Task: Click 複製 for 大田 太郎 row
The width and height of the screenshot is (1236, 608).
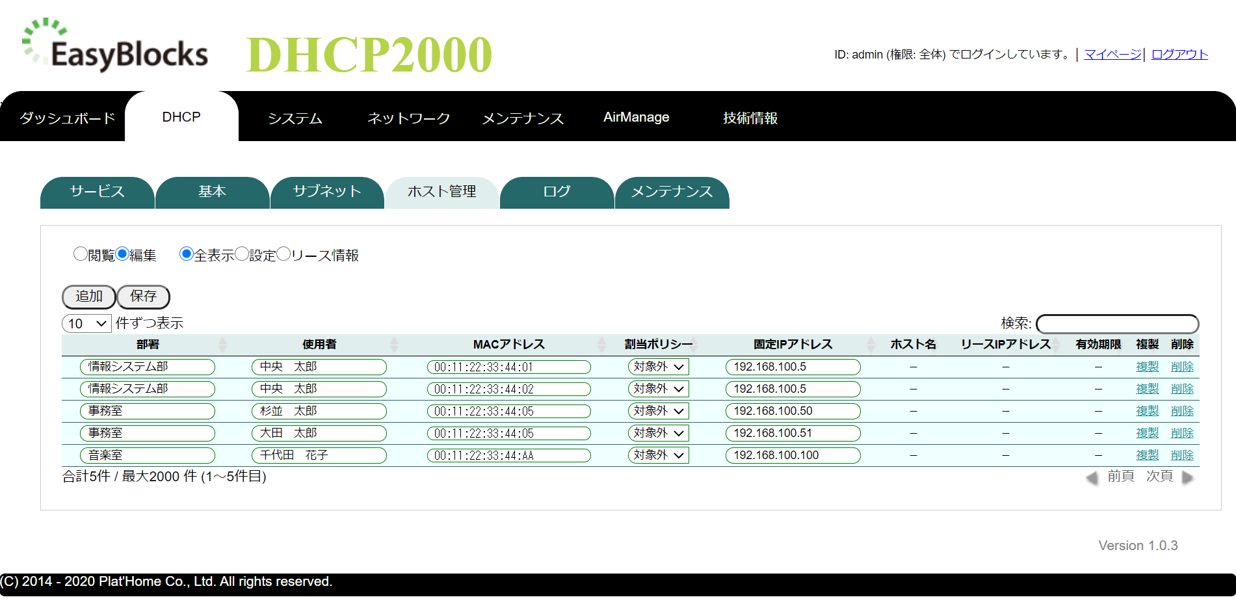Action: (x=1148, y=433)
